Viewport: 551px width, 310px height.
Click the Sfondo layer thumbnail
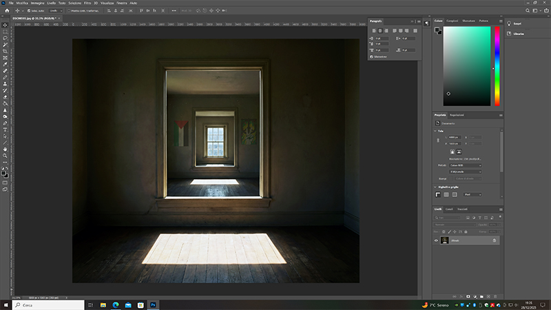pos(444,240)
